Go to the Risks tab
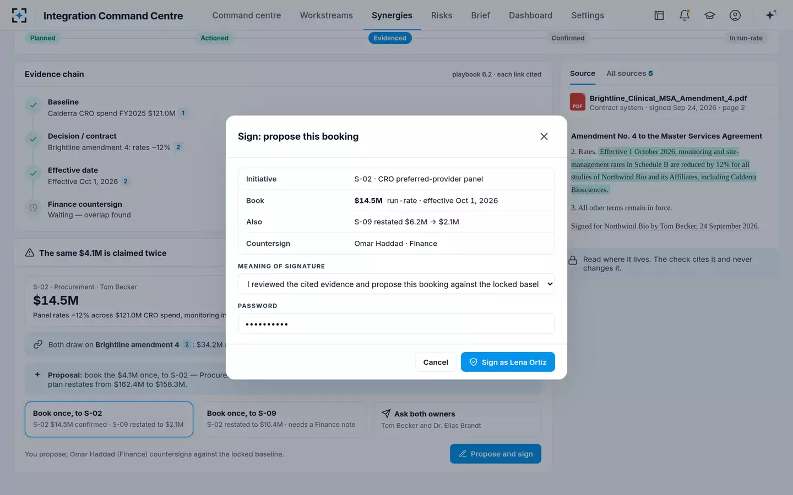793x495 pixels. point(442,15)
